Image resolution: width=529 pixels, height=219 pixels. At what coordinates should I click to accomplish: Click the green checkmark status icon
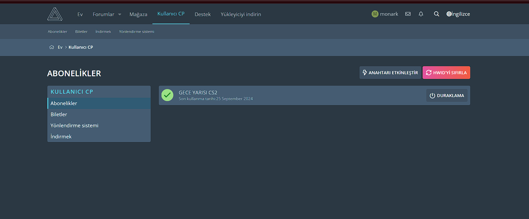pos(167,95)
